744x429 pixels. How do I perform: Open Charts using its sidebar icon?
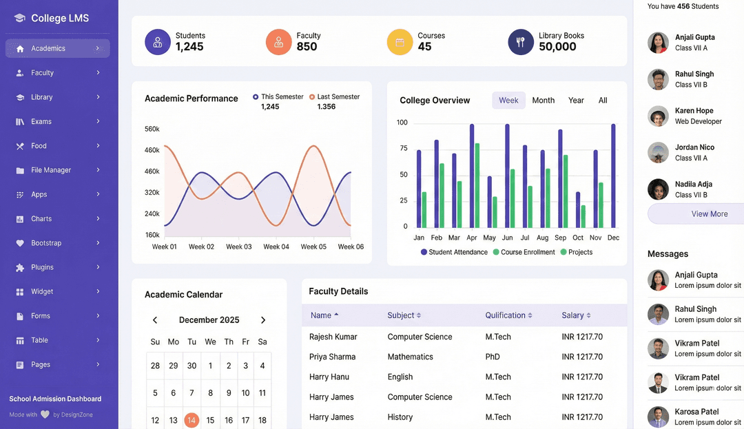point(20,219)
